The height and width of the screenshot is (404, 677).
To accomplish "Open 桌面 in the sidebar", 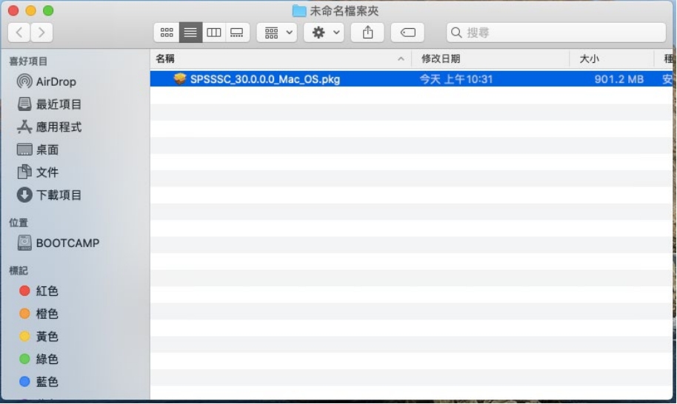I will [x=38, y=149].
